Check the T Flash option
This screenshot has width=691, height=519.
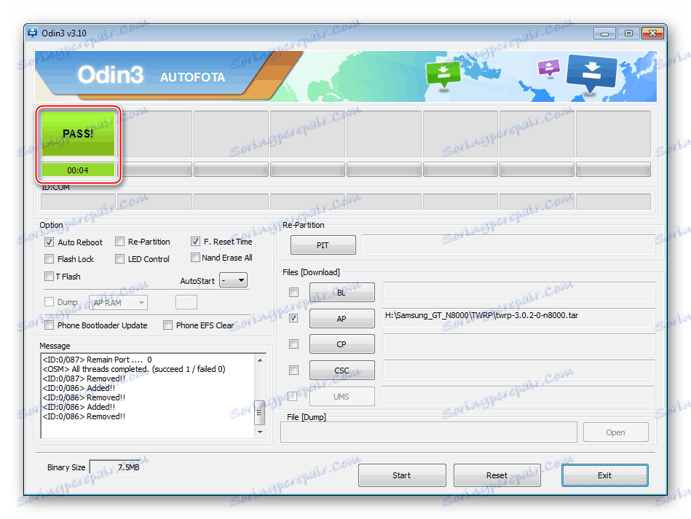click(50, 277)
